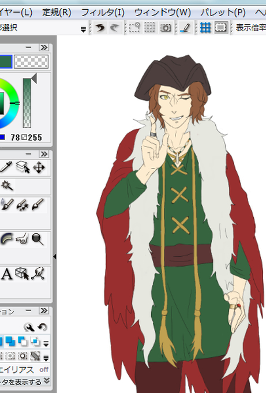Screen dimensions: 266x393
Task: Pick the dashed box with gray circle icon
Action: (10, 356)
